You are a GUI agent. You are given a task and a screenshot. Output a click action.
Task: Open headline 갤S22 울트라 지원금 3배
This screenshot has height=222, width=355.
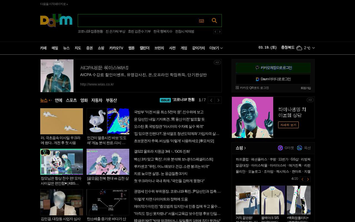pos(162,152)
